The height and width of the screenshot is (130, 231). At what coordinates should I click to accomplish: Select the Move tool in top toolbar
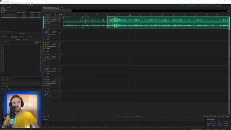point(28,5)
